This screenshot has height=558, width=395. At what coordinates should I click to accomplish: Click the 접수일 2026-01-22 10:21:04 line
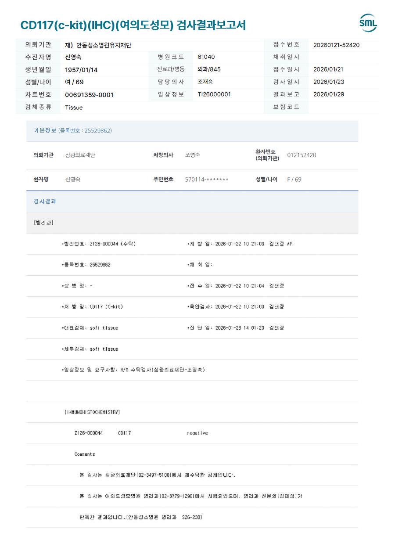[236, 286]
